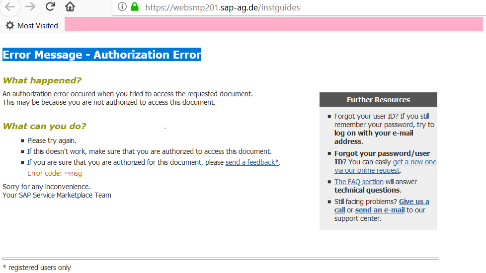Viewport: 486px width, 273px height.
Task: Reload the page with the refresh icon
Action: [x=50, y=6]
